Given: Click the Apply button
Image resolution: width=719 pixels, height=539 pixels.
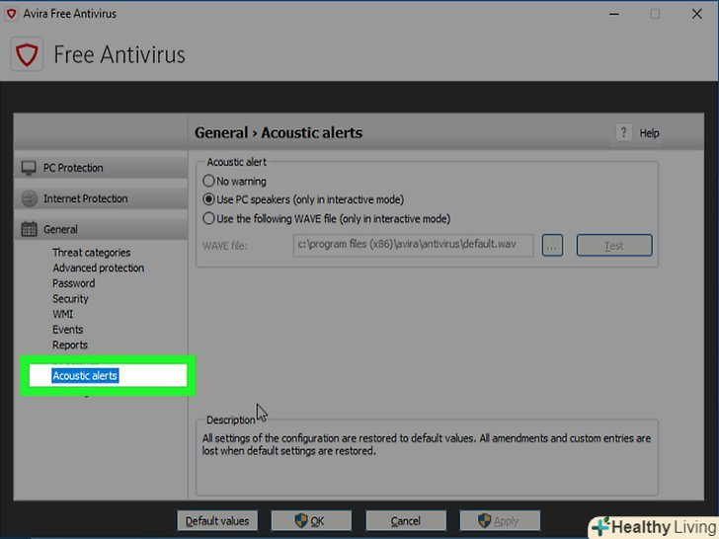Looking at the screenshot, I should 500,521.
